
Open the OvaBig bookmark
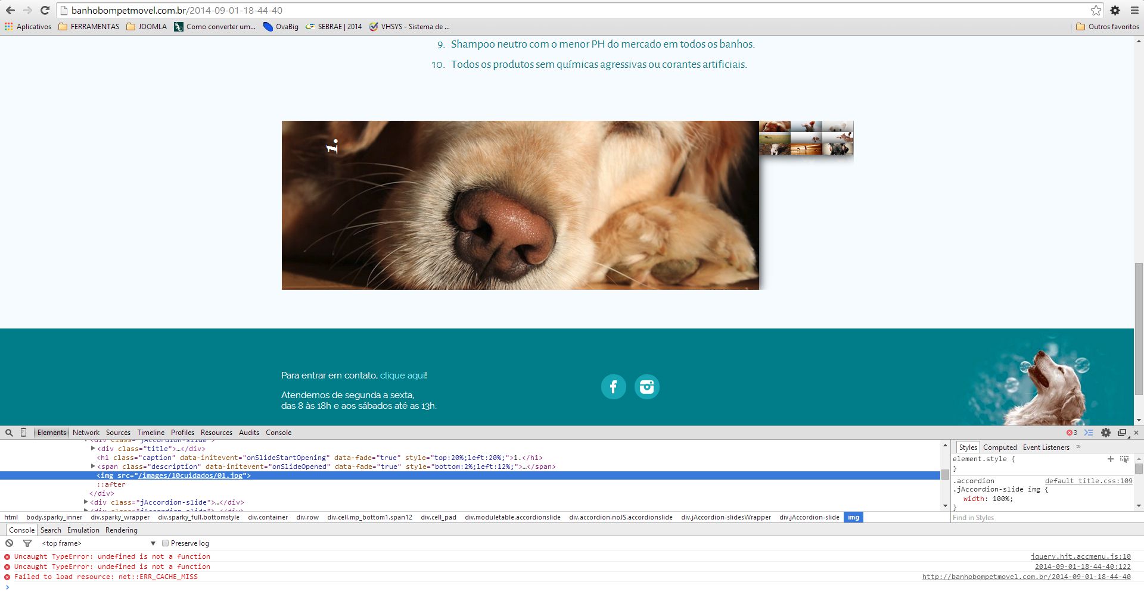[281, 27]
